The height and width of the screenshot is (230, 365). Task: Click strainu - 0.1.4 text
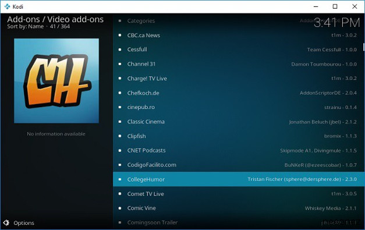tap(340, 107)
